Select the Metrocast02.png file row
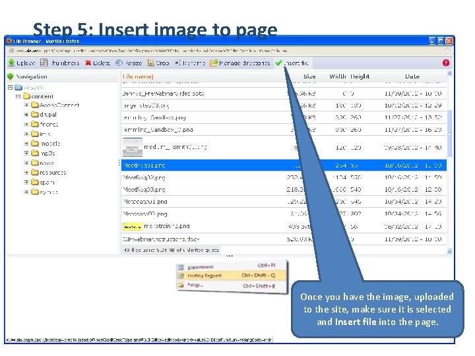The image size is (475, 356). pos(284,214)
